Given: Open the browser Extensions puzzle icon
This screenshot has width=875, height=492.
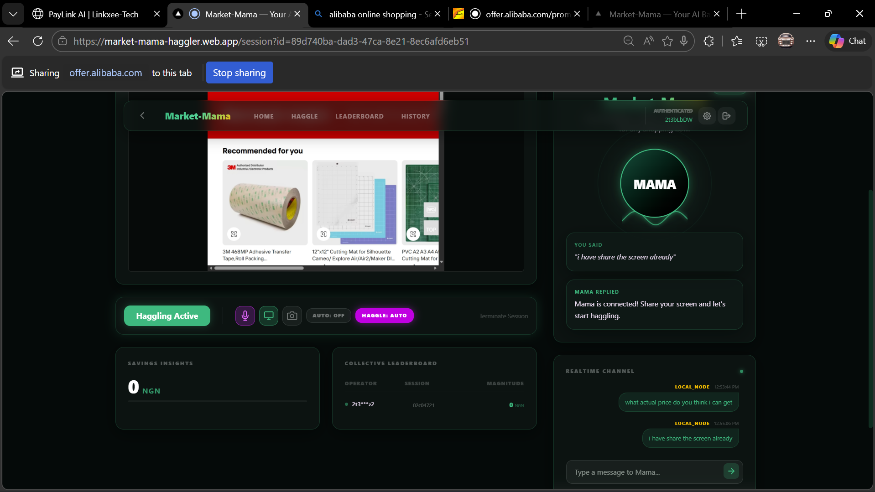Looking at the screenshot, I should [708, 41].
